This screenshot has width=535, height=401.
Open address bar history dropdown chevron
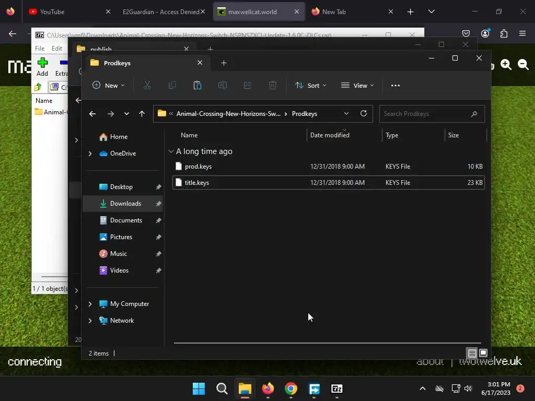coord(346,113)
